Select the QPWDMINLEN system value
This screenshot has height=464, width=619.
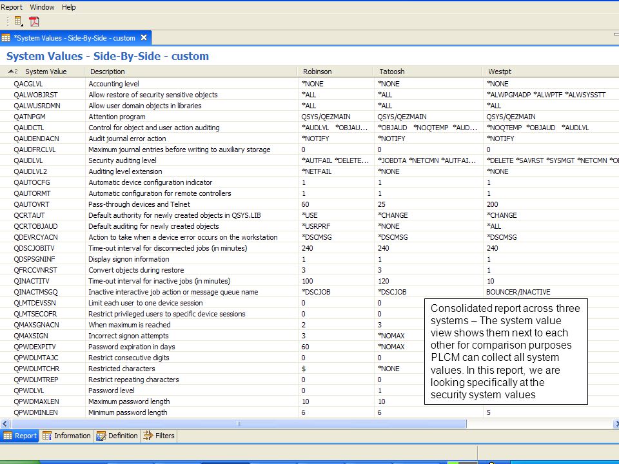(x=35, y=412)
